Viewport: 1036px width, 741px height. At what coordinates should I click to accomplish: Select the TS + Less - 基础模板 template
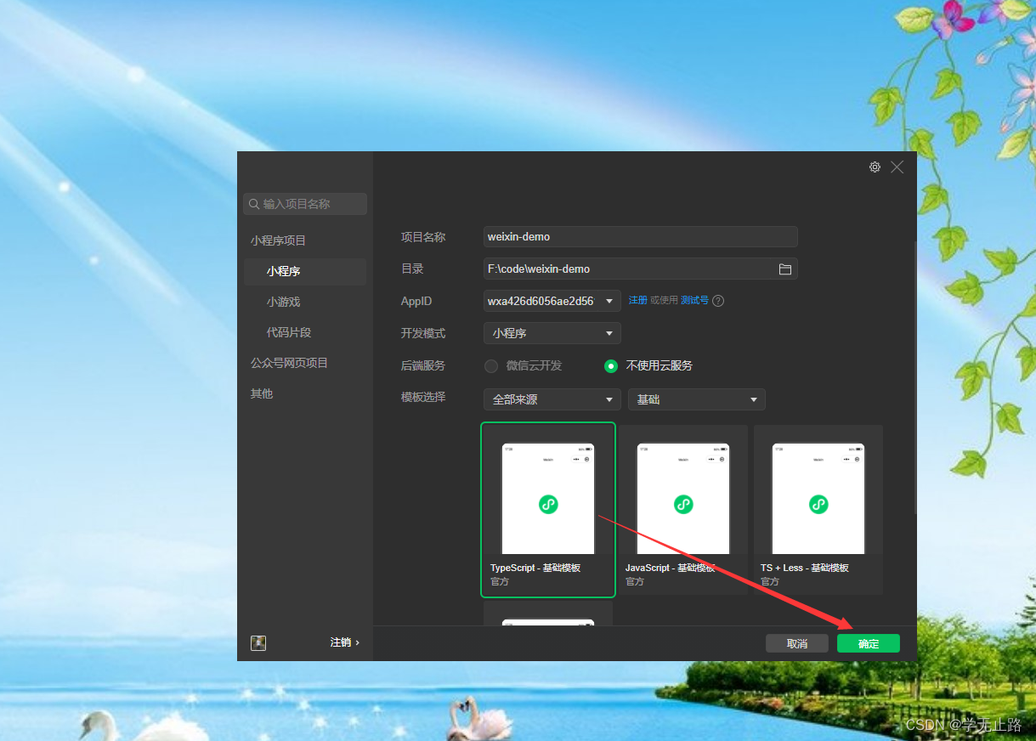pyautogui.click(x=818, y=510)
